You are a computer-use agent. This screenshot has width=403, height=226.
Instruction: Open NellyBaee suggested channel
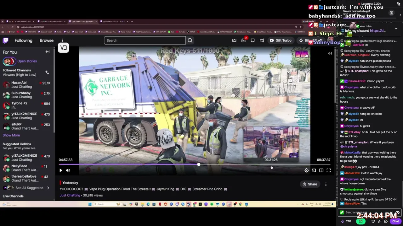pyautogui.click(x=26, y=168)
